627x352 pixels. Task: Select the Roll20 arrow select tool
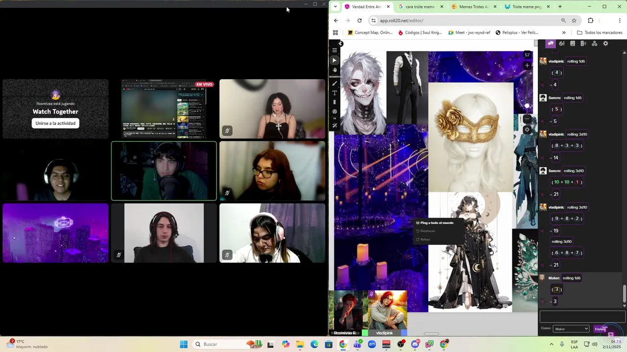click(x=335, y=60)
